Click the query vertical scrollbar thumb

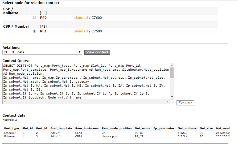(172, 72)
